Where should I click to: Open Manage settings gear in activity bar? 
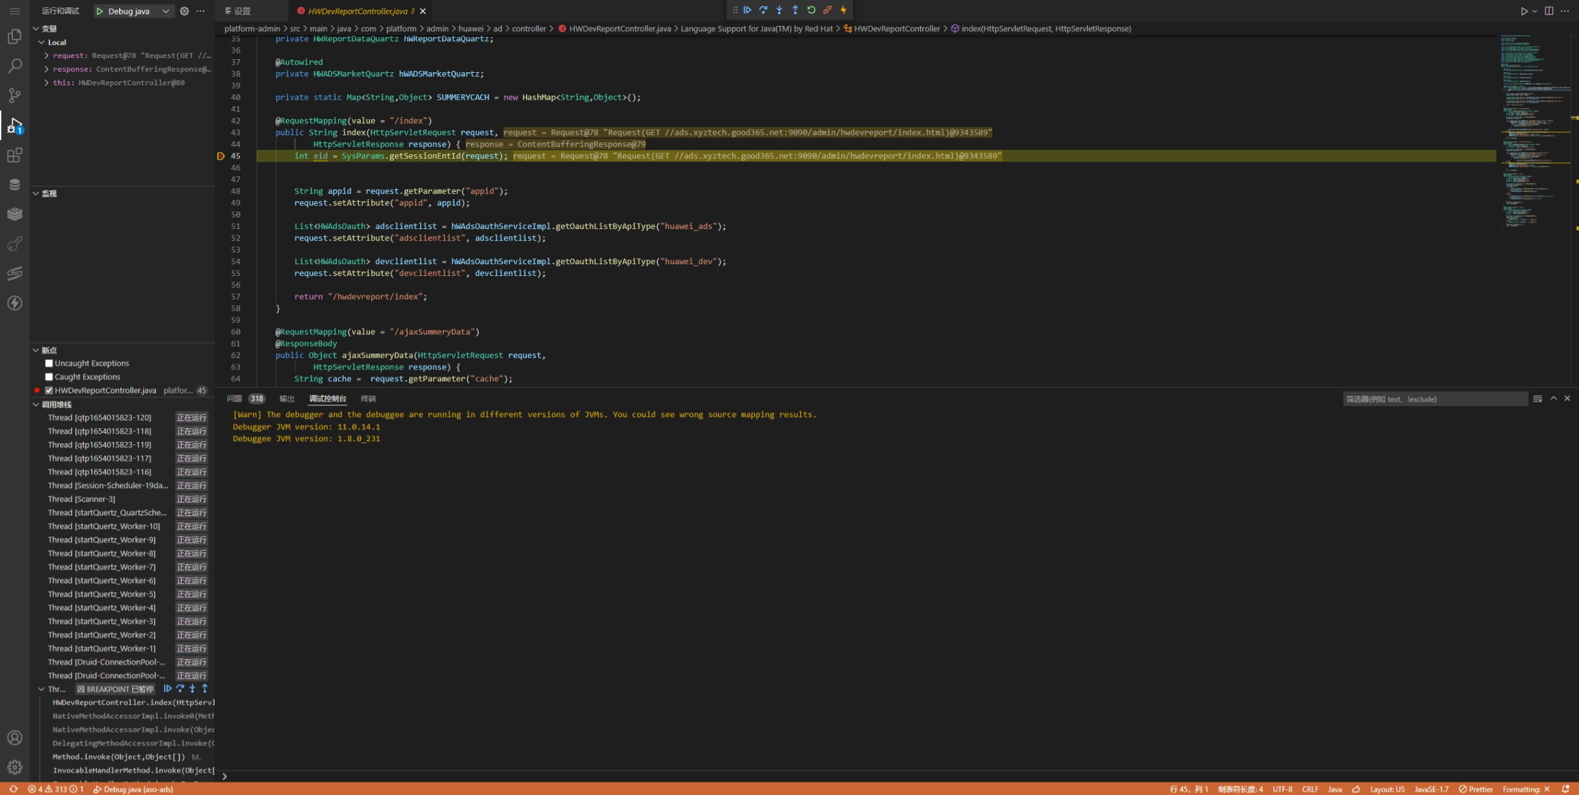coord(14,768)
